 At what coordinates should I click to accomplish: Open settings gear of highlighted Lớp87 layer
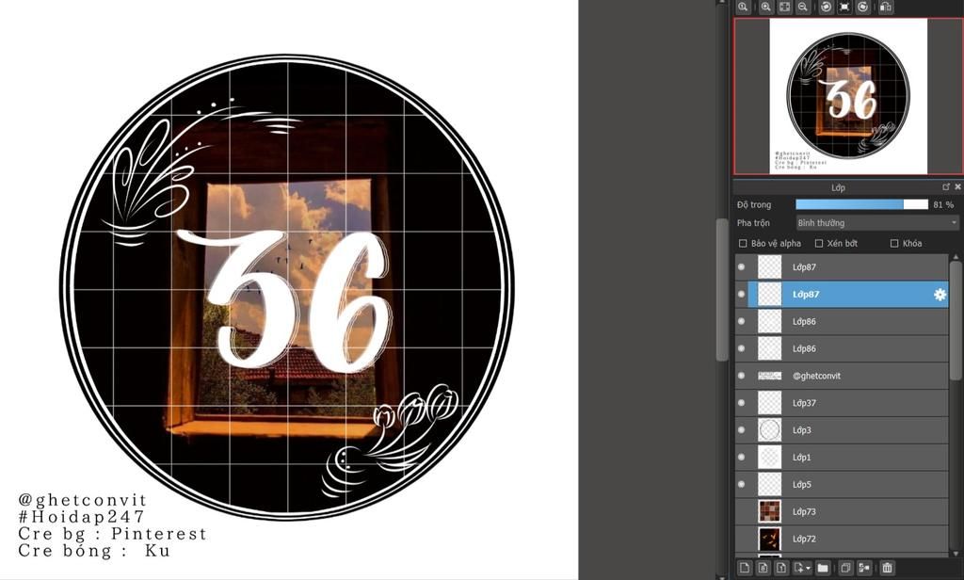940,295
